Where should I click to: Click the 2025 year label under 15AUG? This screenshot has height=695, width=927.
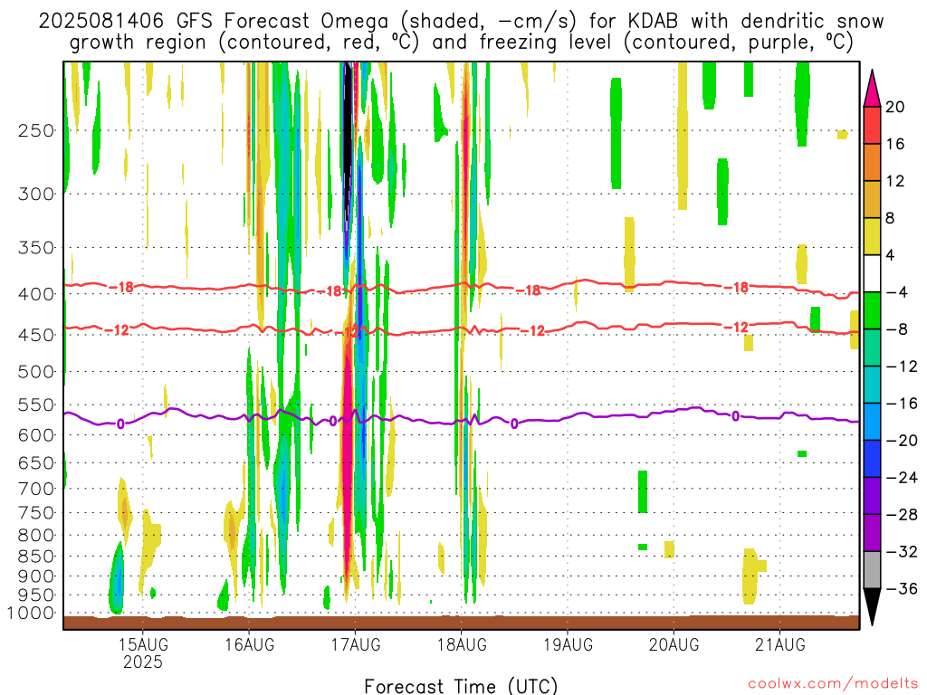click(142, 662)
